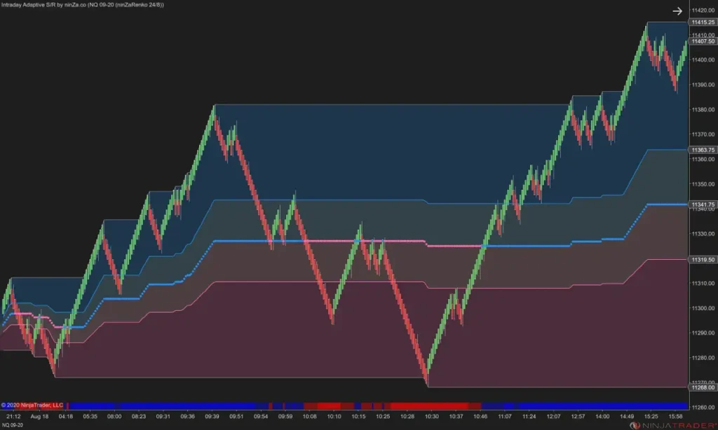The height and width of the screenshot is (430, 718).
Task: Click the 11290.00 price axis label
Action: (x=703, y=333)
